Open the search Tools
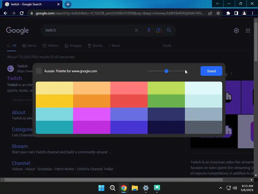 [167, 45]
